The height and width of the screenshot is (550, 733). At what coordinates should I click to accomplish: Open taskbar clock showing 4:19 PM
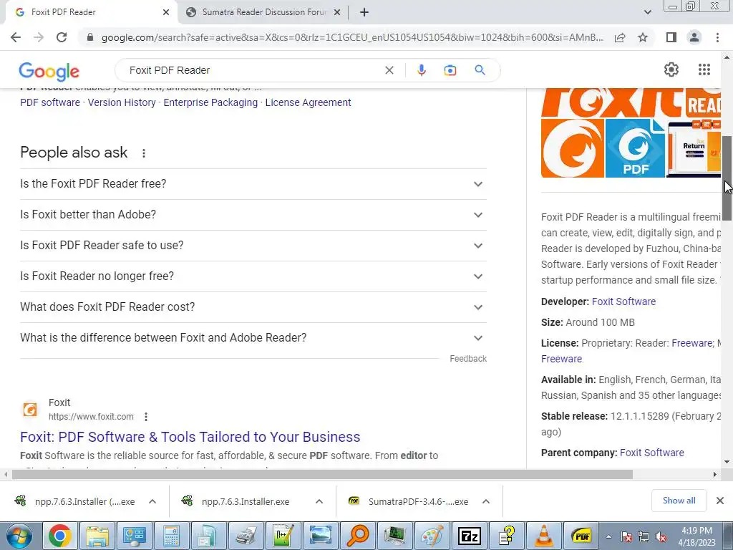pyautogui.click(x=696, y=536)
